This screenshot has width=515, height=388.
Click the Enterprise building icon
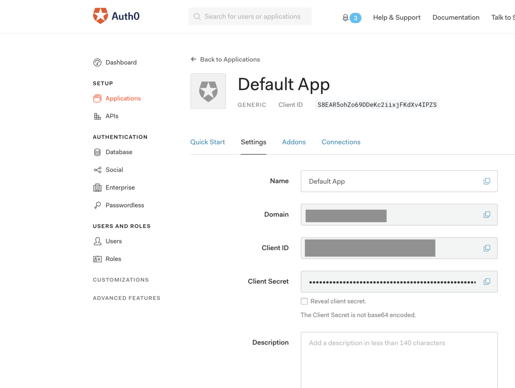tap(97, 188)
